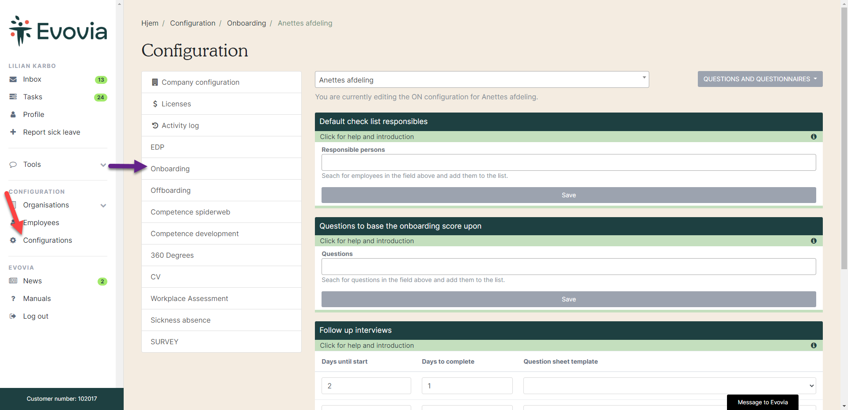Focus the Responsible persons search field
The width and height of the screenshot is (848, 410).
pos(568,162)
